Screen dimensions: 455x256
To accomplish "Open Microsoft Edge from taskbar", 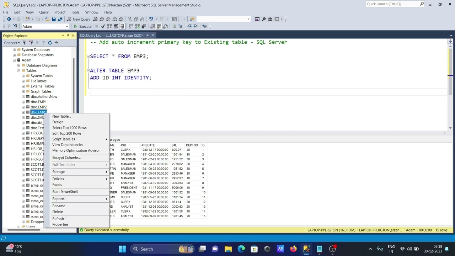I will coord(241,249).
